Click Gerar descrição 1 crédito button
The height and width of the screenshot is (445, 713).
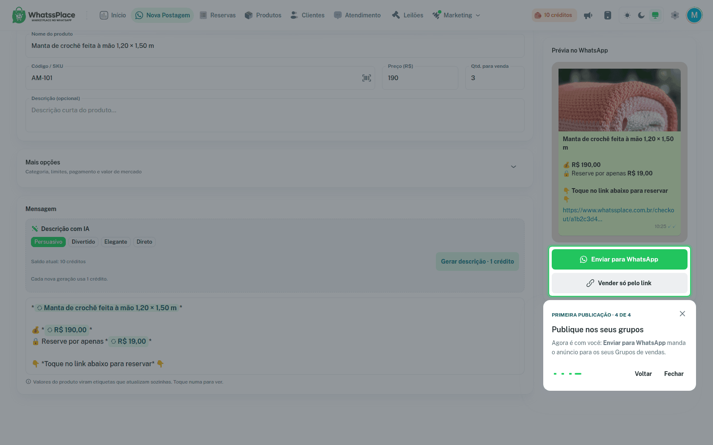point(477,261)
